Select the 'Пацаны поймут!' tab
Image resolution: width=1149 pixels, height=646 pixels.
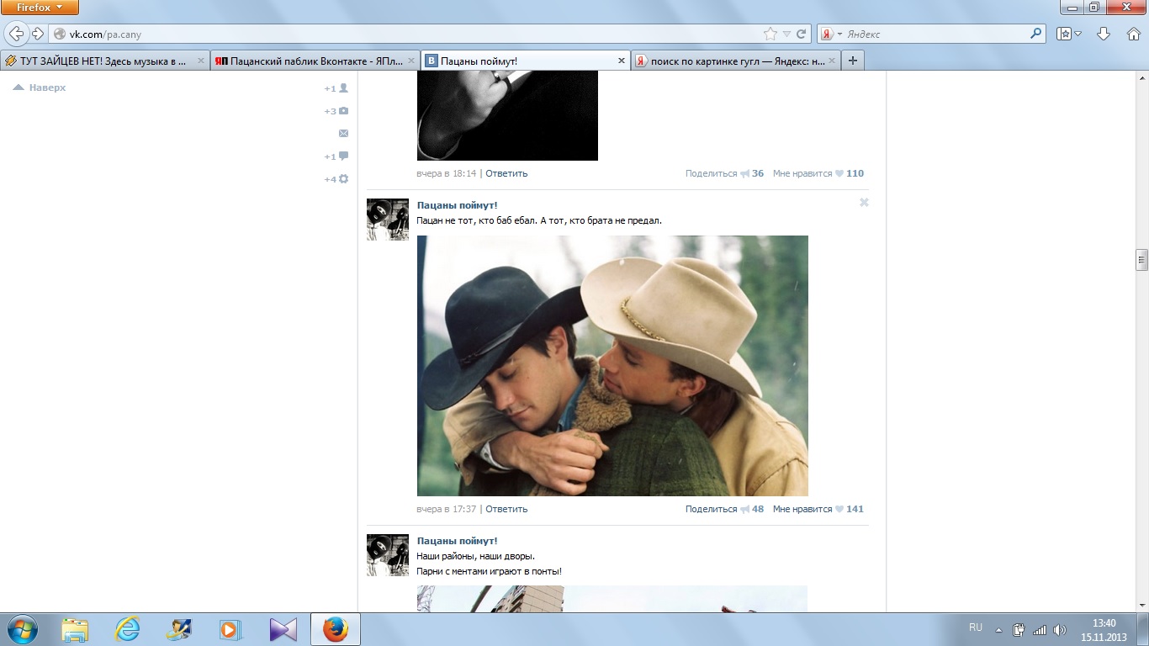(525, 61)
